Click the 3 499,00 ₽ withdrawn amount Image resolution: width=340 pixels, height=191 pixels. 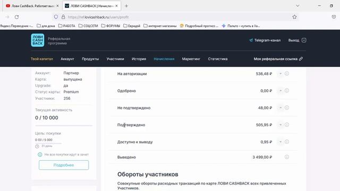click(262, 157)
